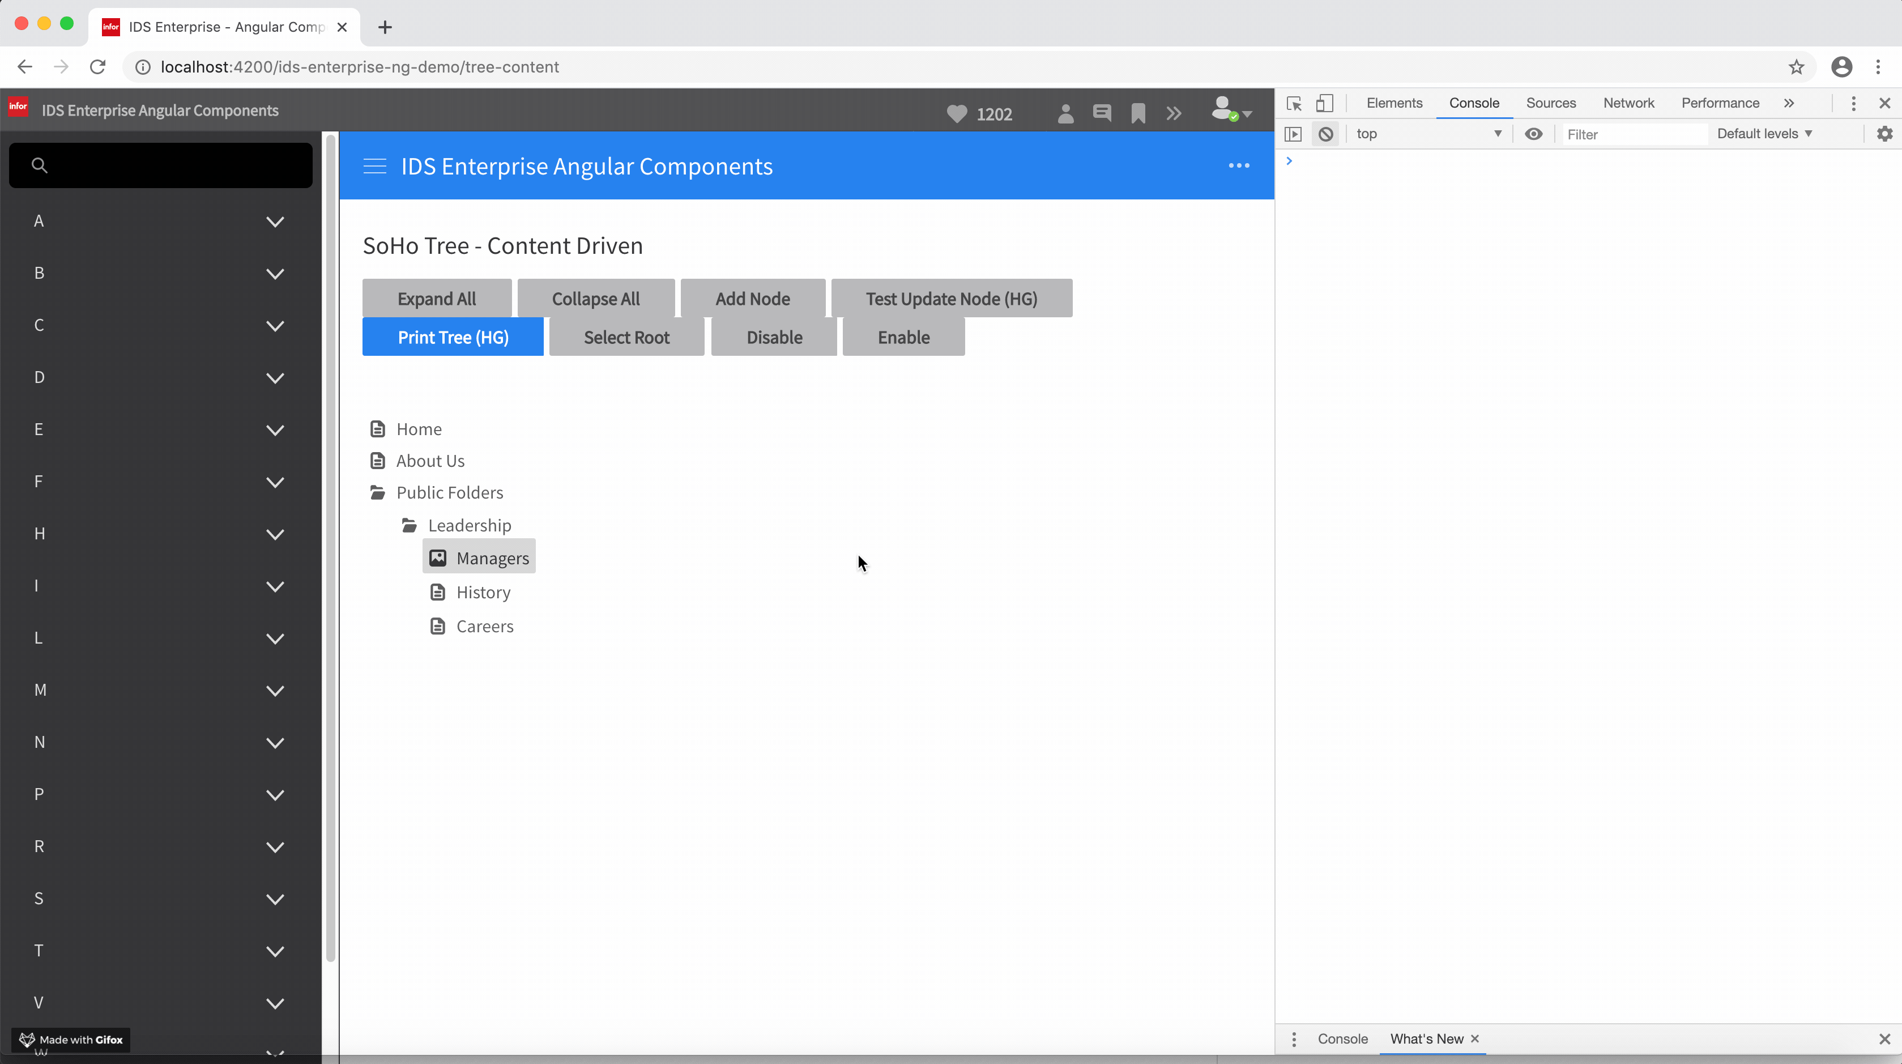
Task: Toggle the live expression eye icon
Action: (1534, 134)
